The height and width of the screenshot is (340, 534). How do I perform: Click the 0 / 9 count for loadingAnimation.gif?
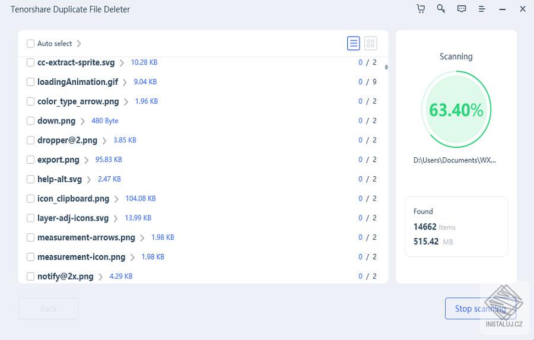coord(367,82)
